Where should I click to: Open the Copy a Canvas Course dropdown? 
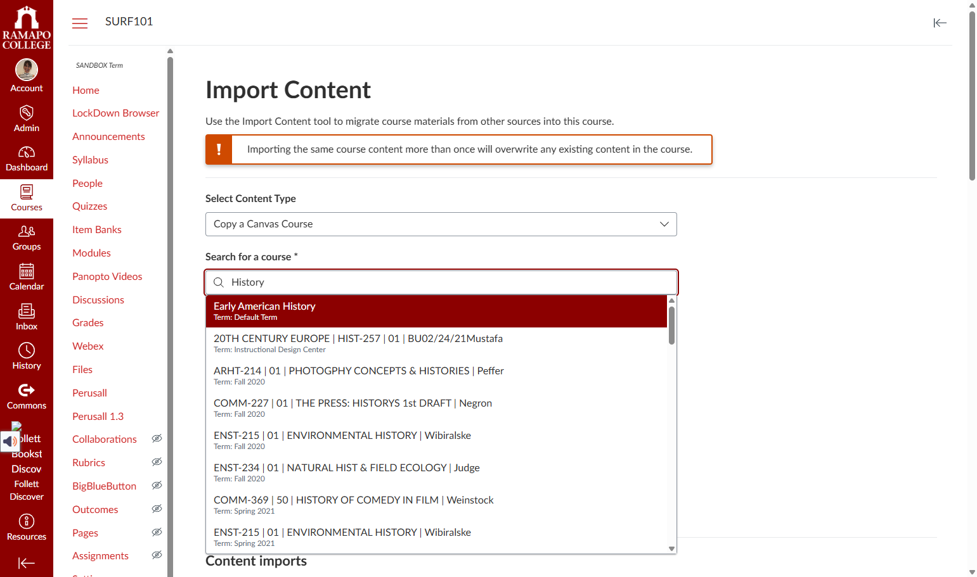[x=441, y=224]
